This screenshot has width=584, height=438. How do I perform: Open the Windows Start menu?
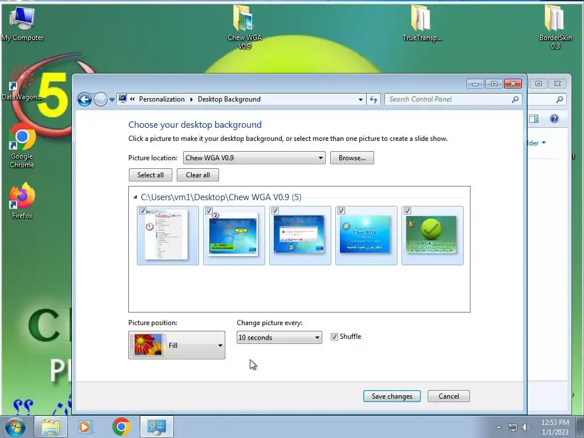15,427
